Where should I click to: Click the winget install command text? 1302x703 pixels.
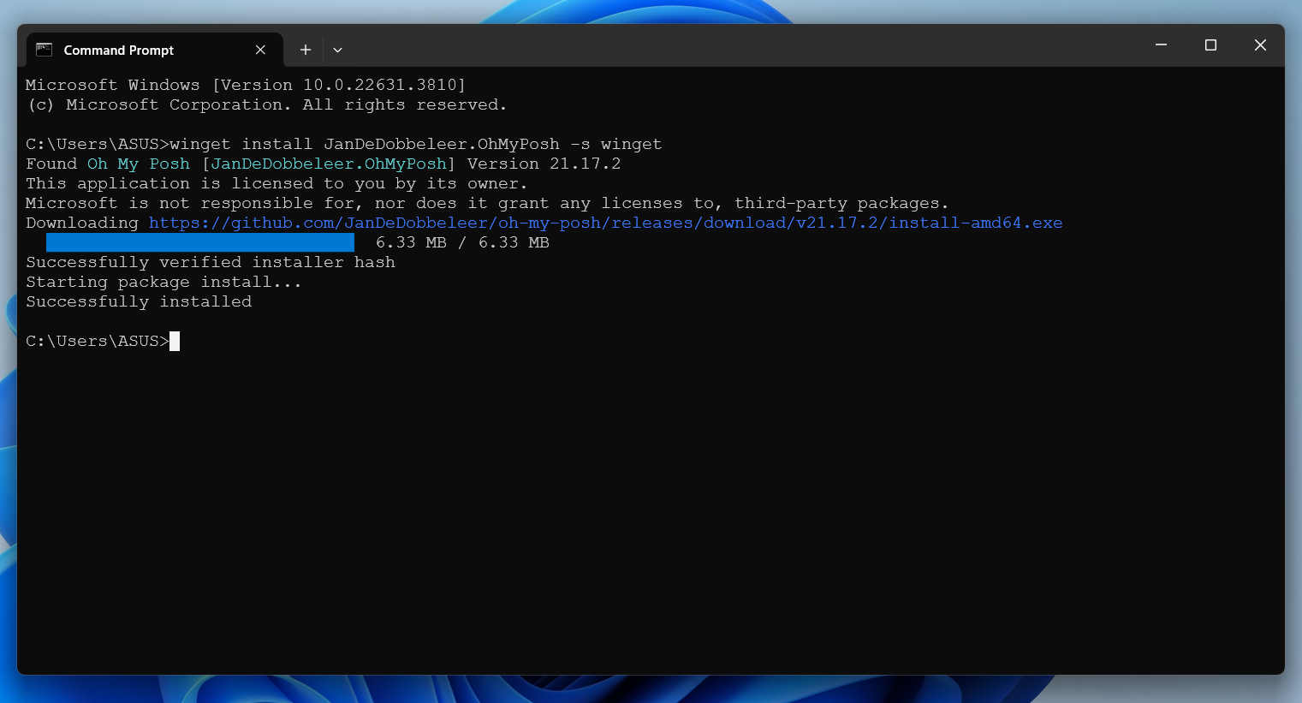pyautogui.click(x=416, y=144)
